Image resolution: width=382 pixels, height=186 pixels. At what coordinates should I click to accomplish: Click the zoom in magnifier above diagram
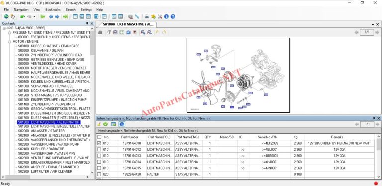pyautogui.click(x=143, y=32)
